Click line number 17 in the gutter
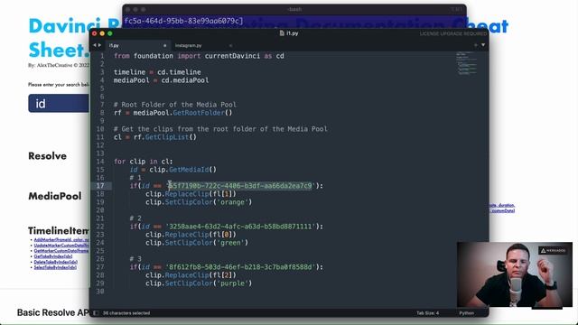Viewport: 578px width, 325px height. click(100, 186)
